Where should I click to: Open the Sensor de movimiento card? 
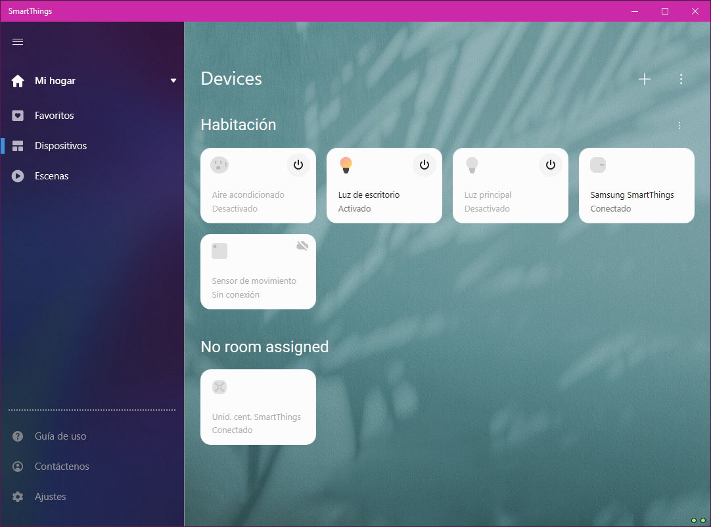tap(258, 271)
